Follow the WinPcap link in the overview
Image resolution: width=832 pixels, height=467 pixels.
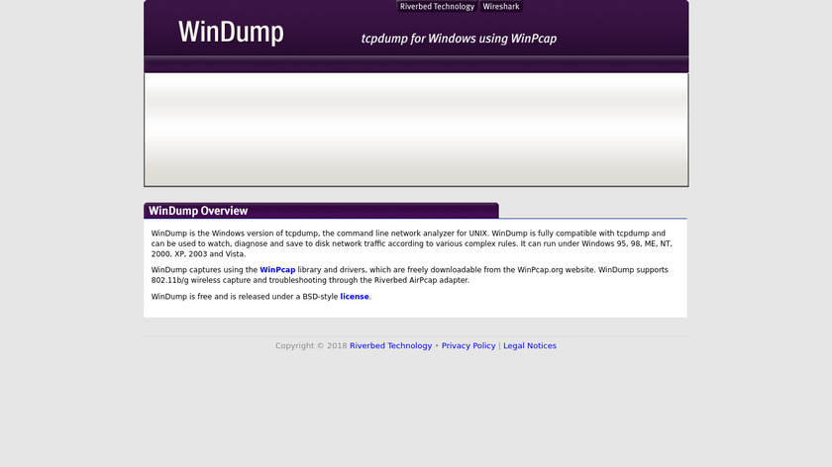tap(277, 270)
